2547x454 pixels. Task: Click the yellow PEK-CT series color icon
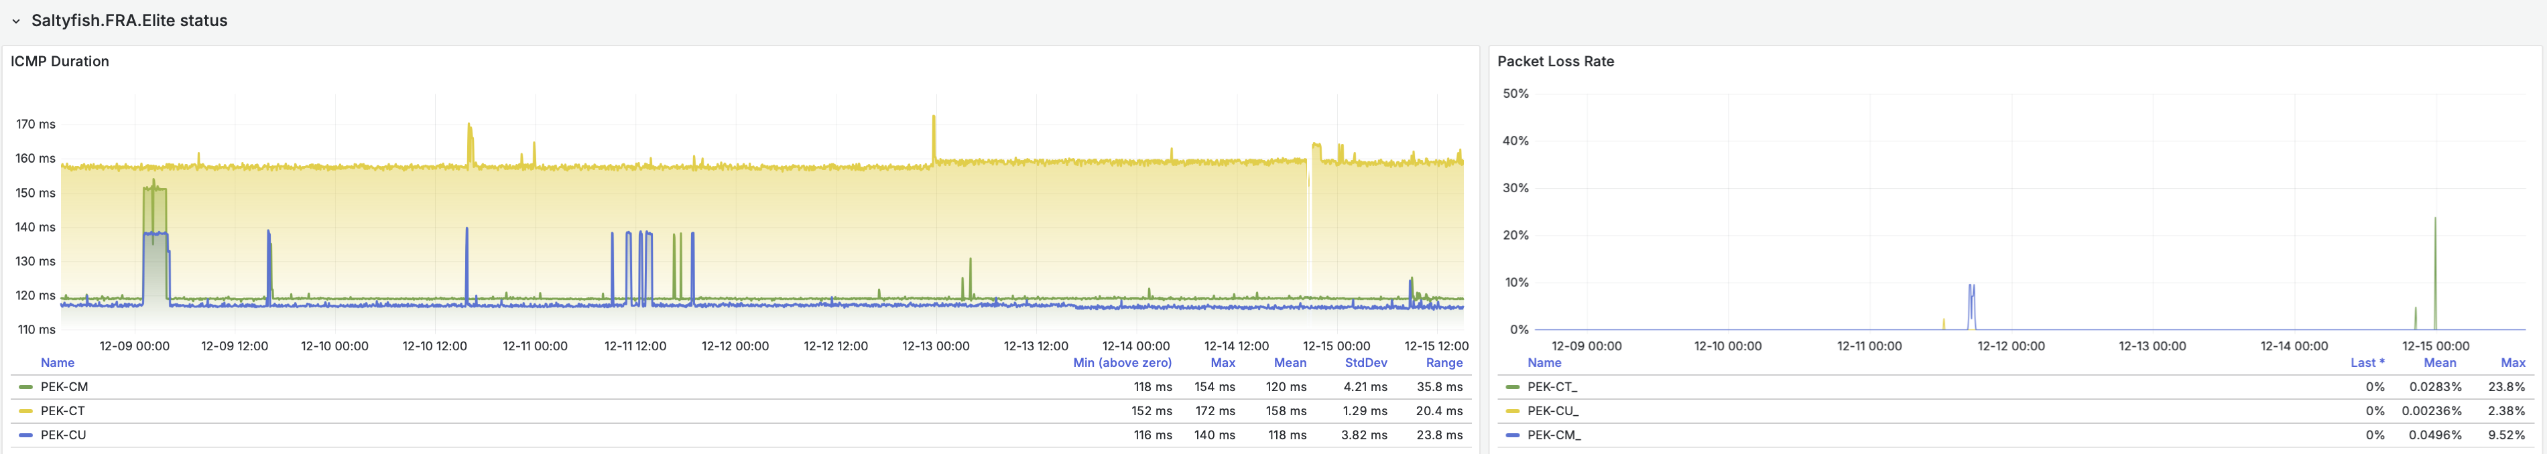pos(25,410)
